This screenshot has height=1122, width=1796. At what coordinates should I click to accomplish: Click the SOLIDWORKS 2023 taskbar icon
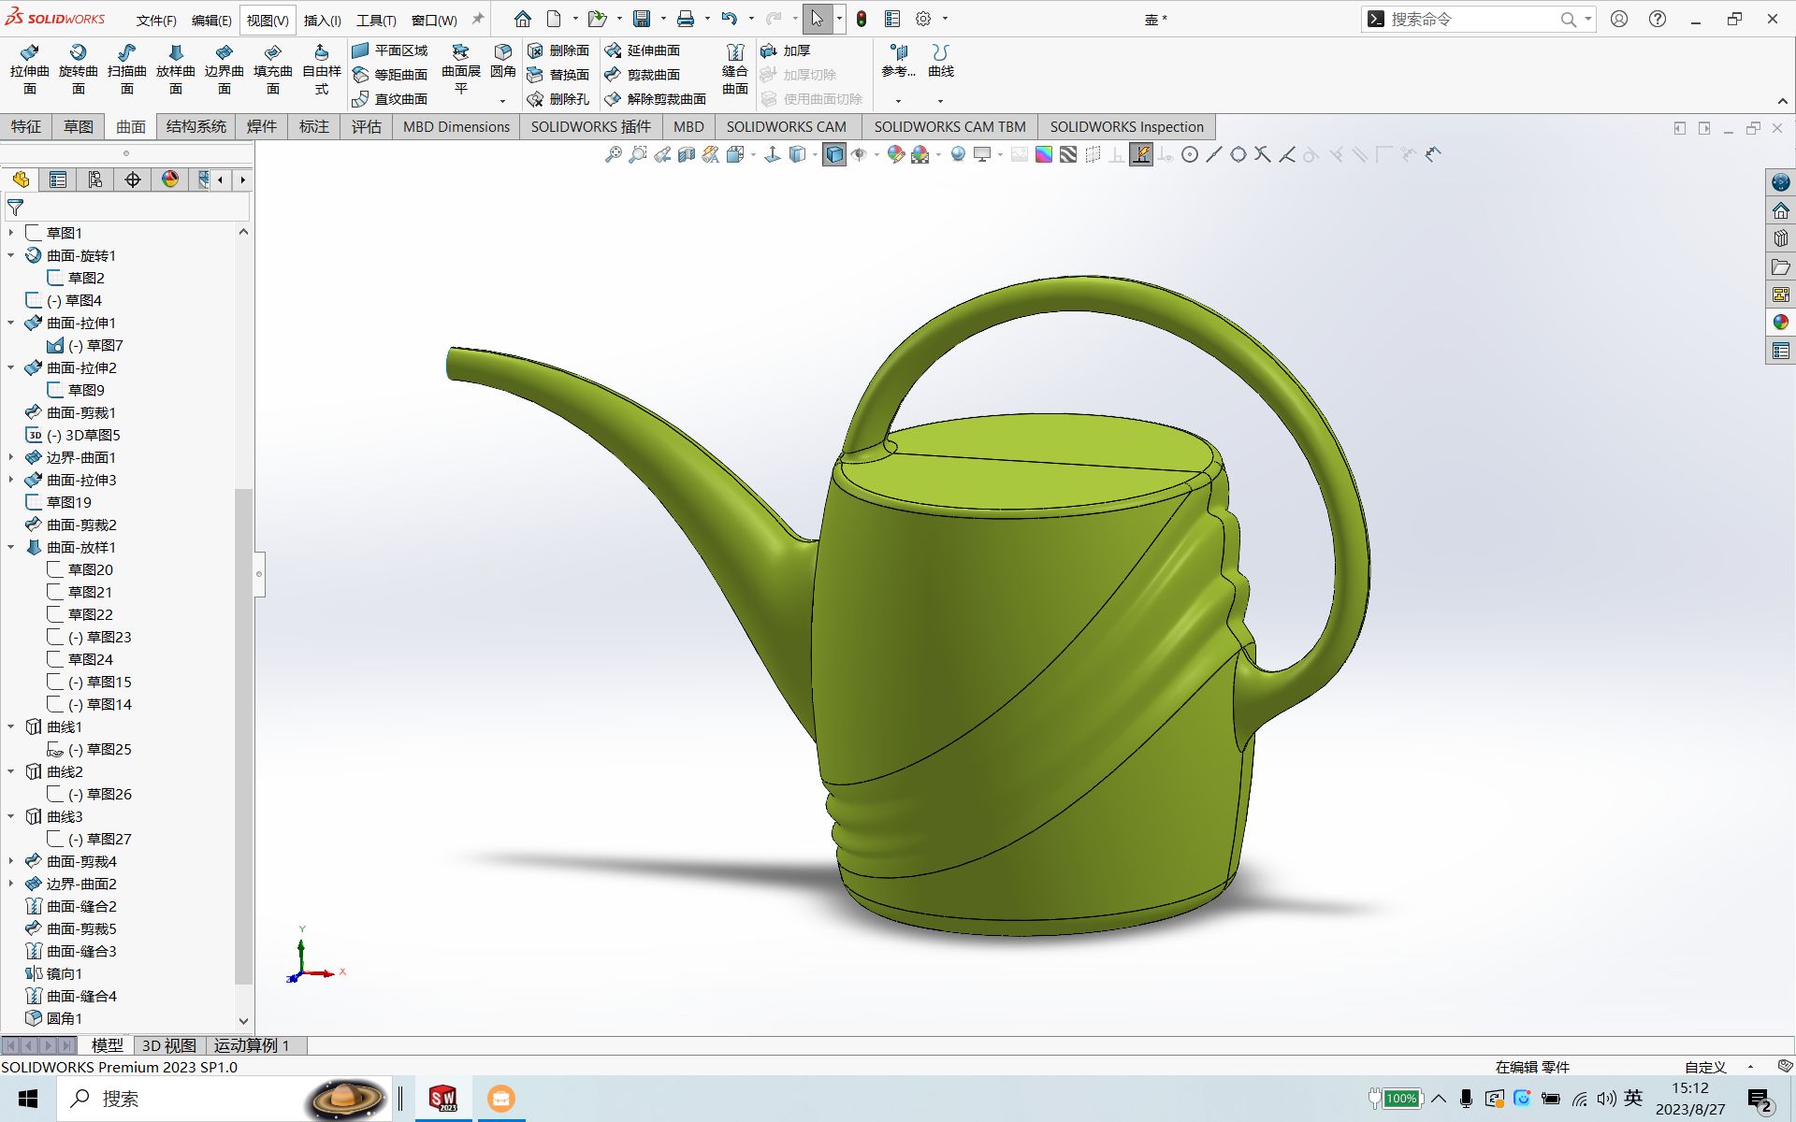(x=442, y=1098)
